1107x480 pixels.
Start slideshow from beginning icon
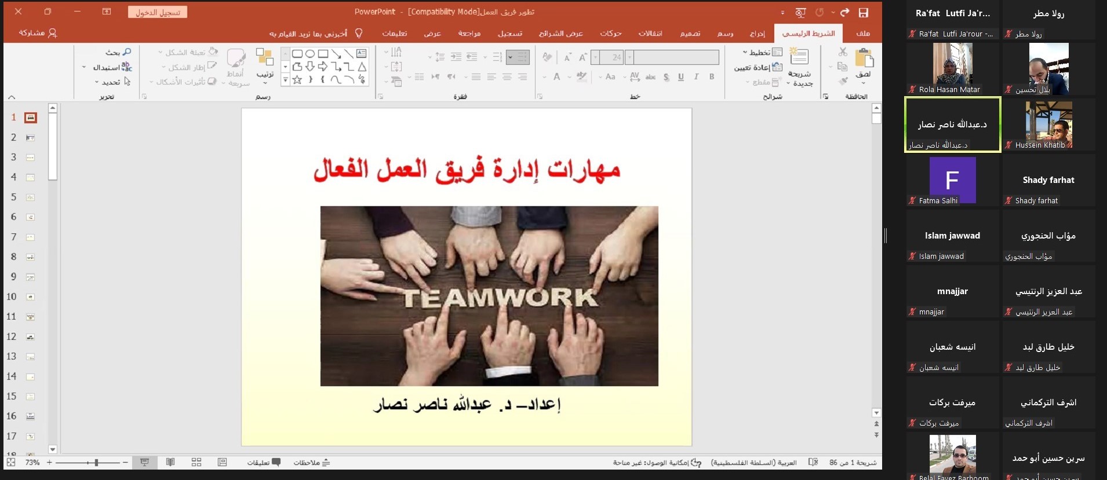click(x=800, y=12)
